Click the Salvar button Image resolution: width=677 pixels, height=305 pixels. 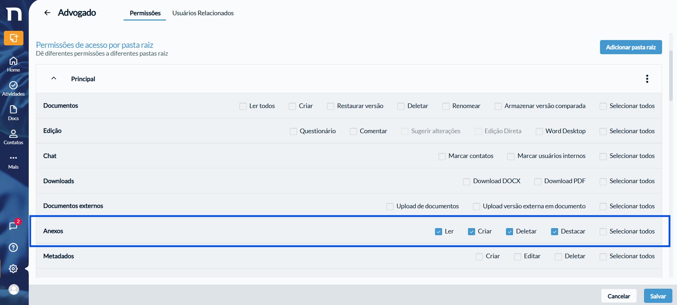tap(658, 296)
